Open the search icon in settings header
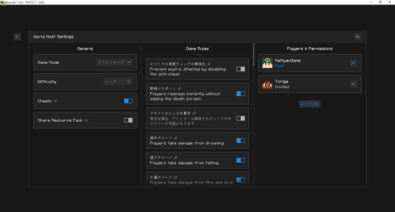This screenshot has height=212, width=395. pos(357,37)
